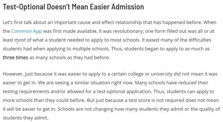
Task: Click the heading Test-Optional Doesn't Mean Easier Admission
Action: coord(73,7)
